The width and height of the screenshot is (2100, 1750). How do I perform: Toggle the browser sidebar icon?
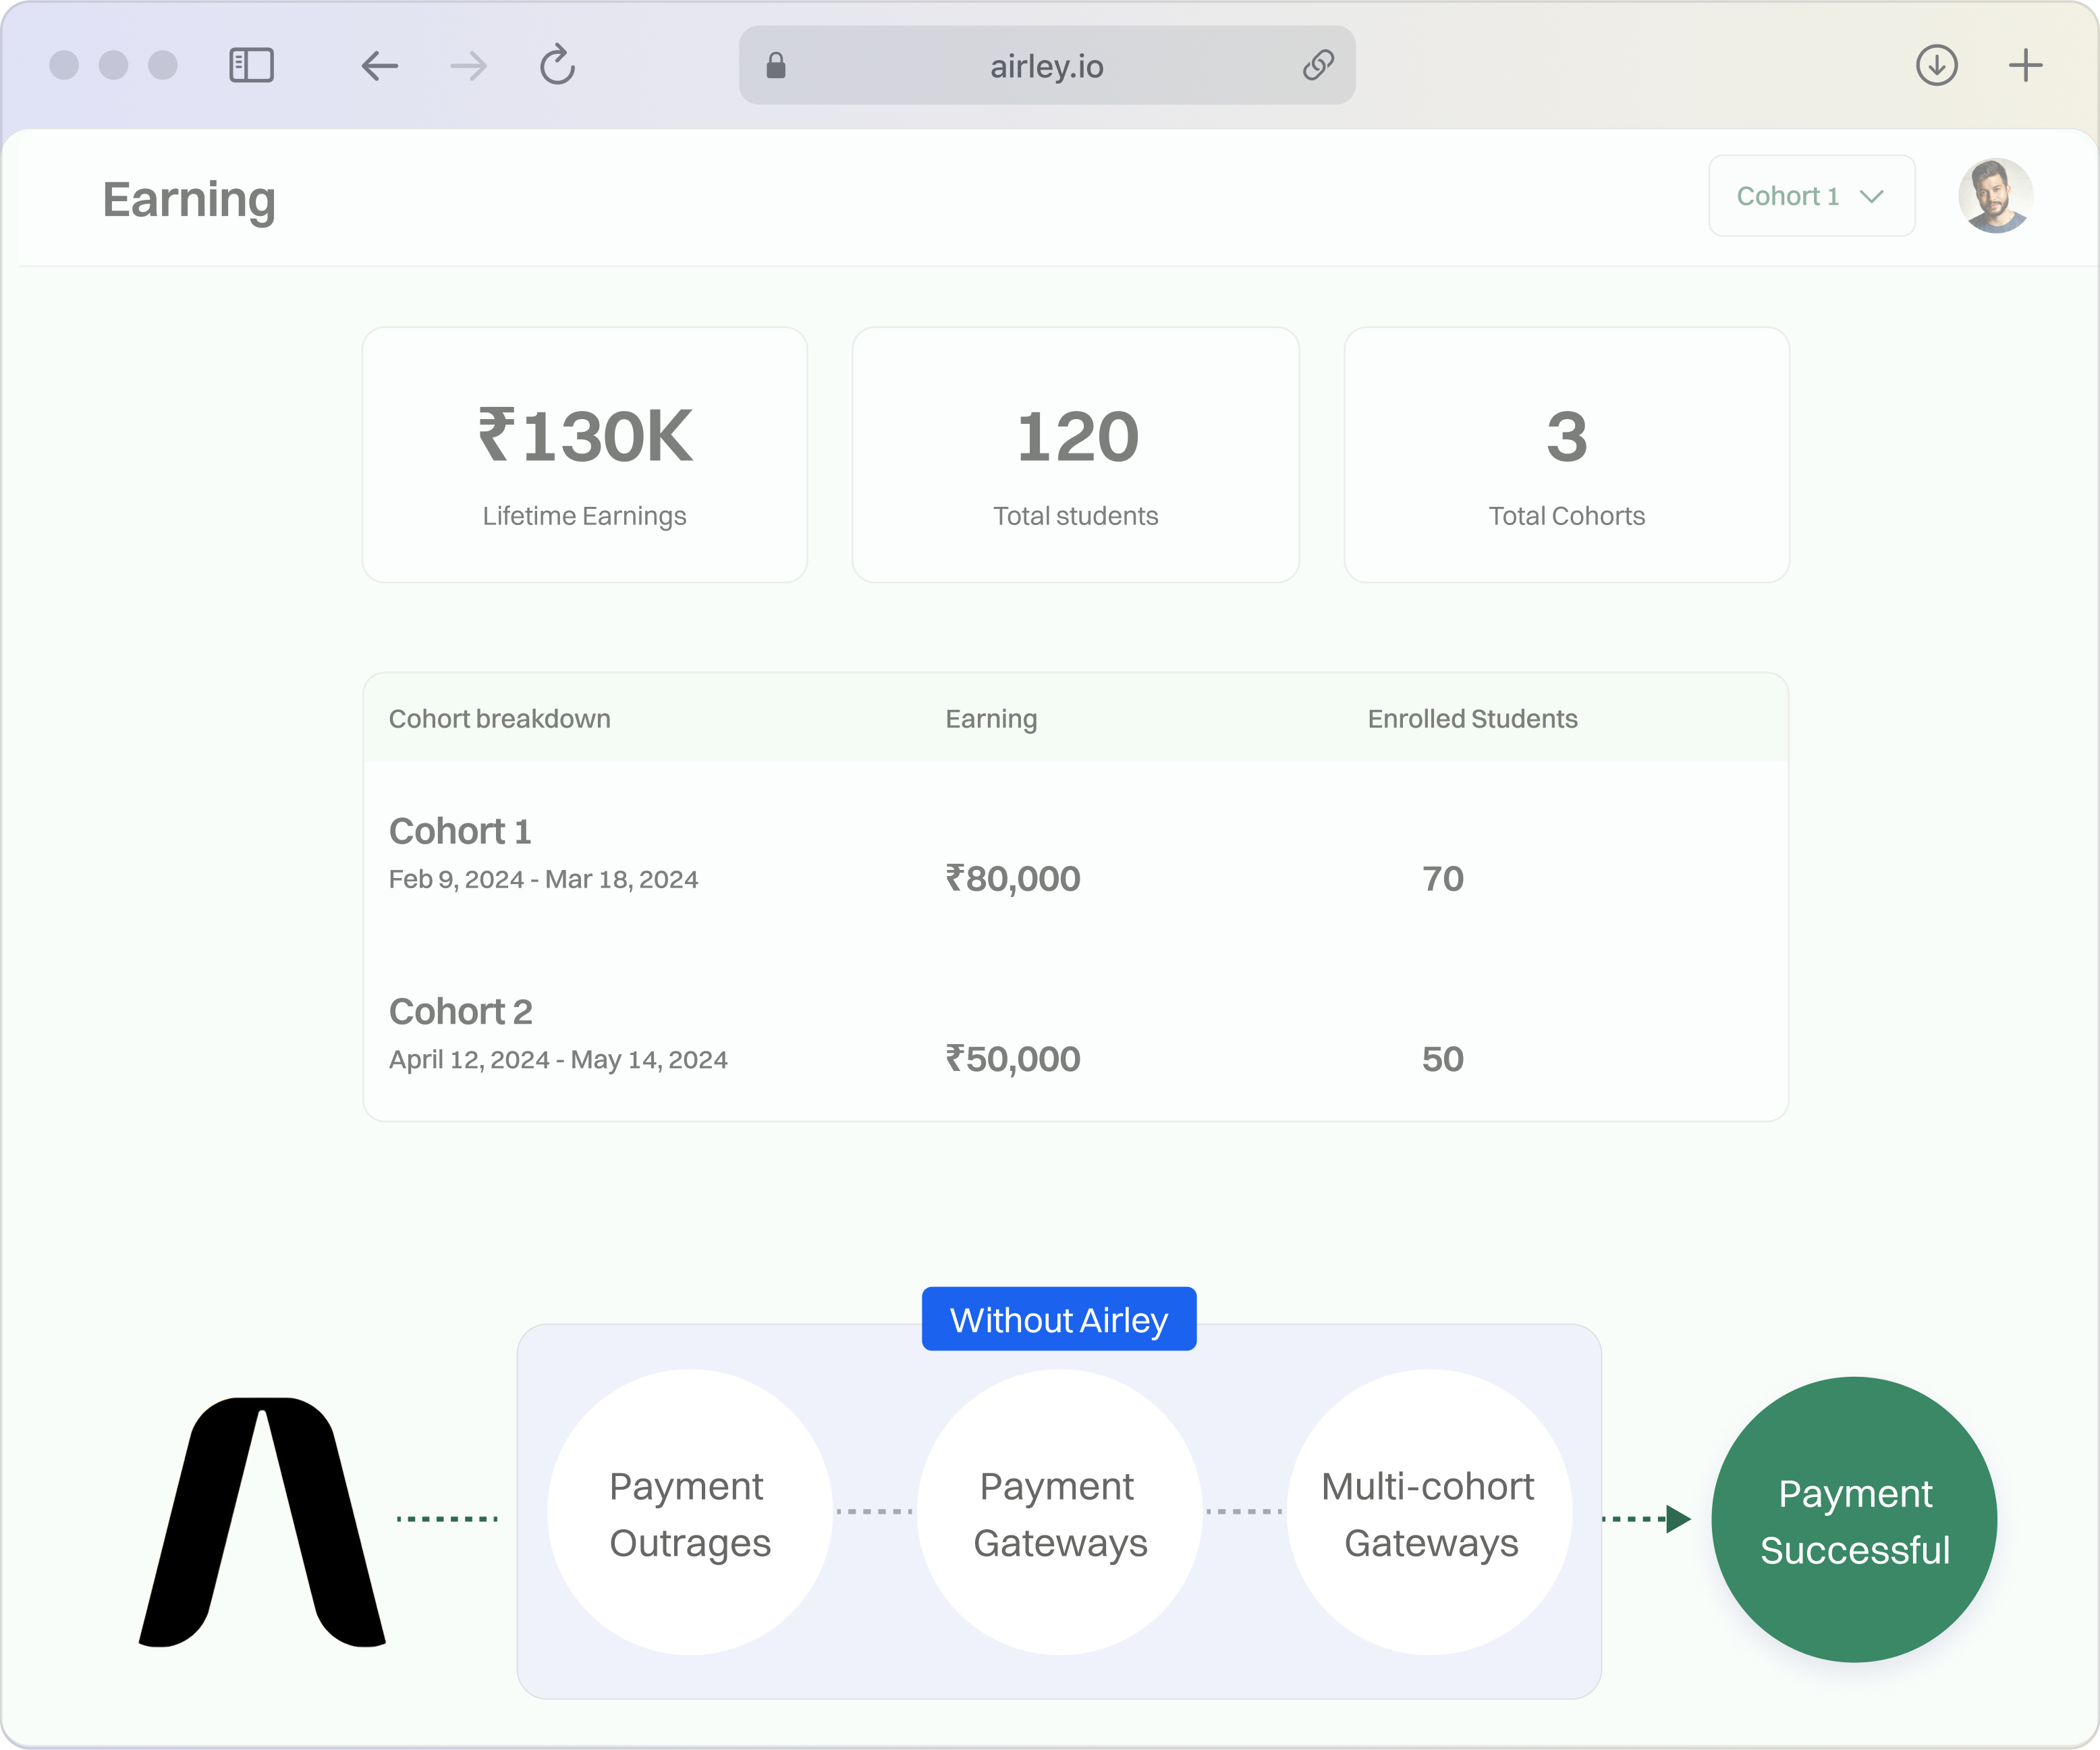tap(251, 66)
